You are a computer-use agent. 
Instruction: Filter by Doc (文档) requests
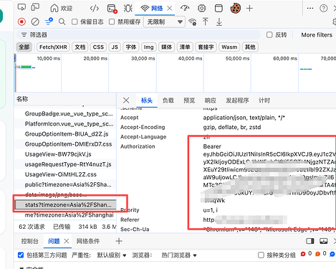80,47
